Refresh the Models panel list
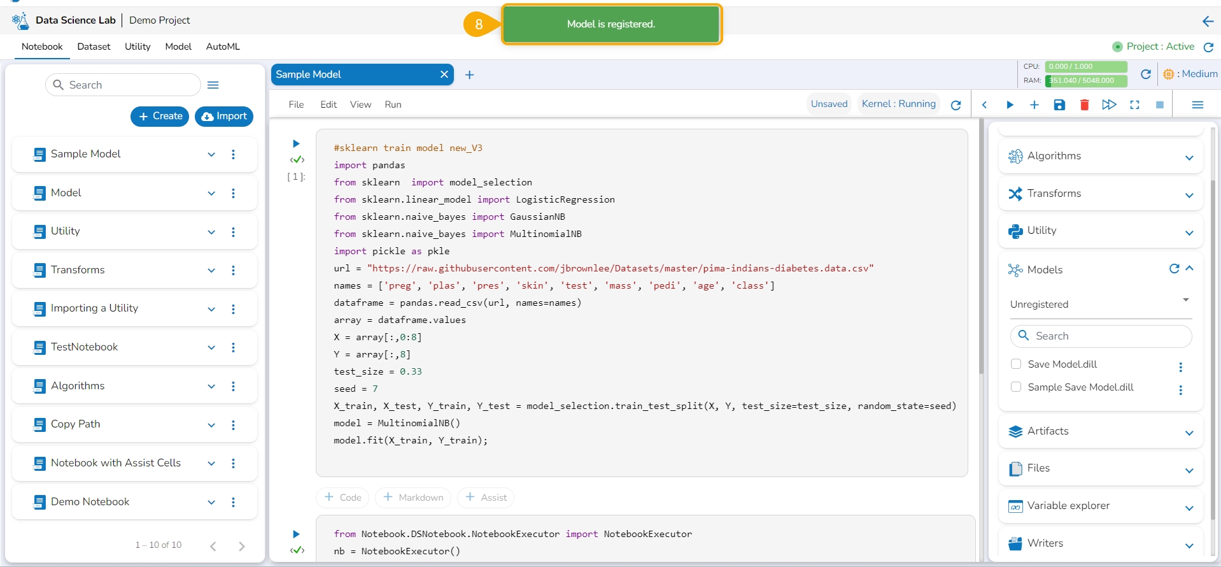Image resolution: width=1221 pixels, height=567 pixels. coord(1174,269)
